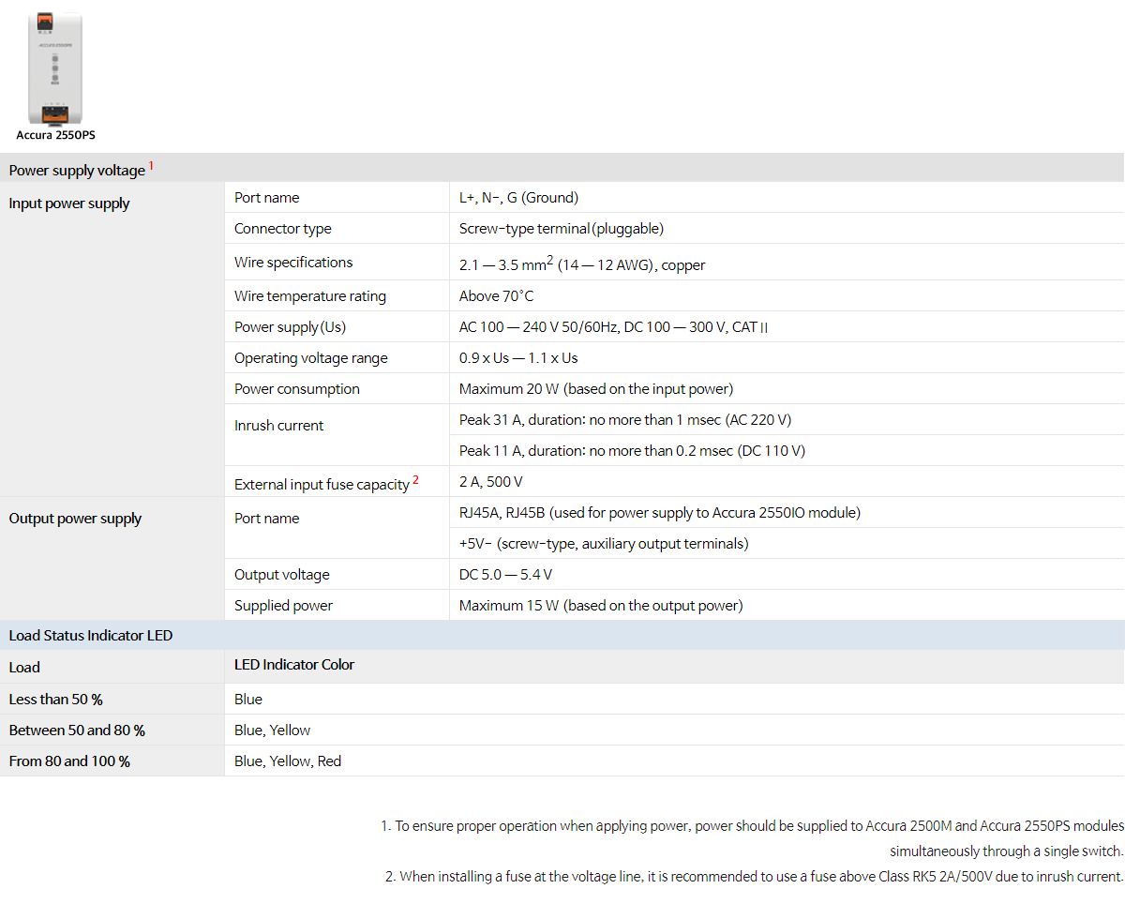Click the Output power supply row label
Screen dimensions: 1125x919
point(75,519)
